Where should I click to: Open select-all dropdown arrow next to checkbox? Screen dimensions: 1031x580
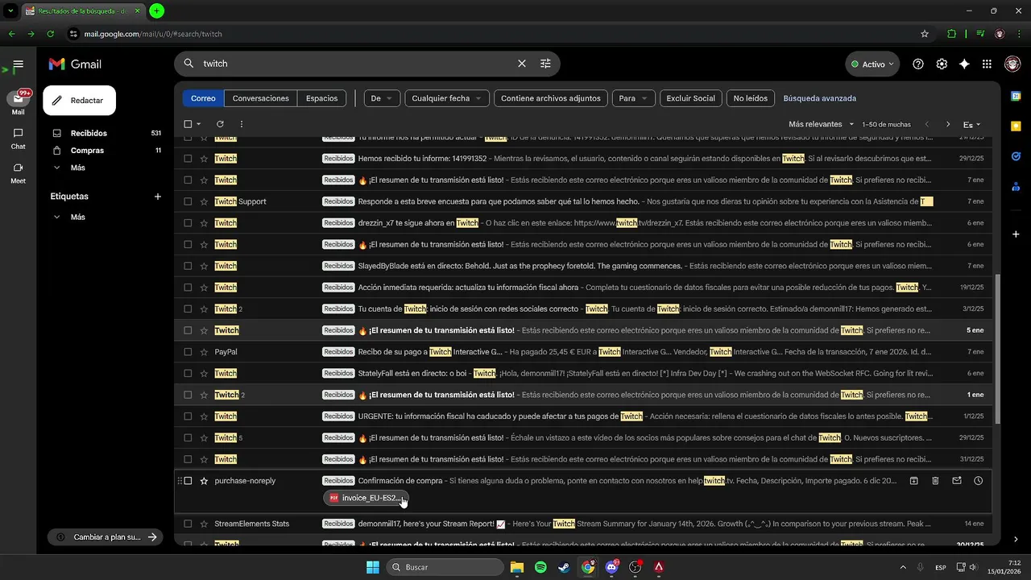199,124
